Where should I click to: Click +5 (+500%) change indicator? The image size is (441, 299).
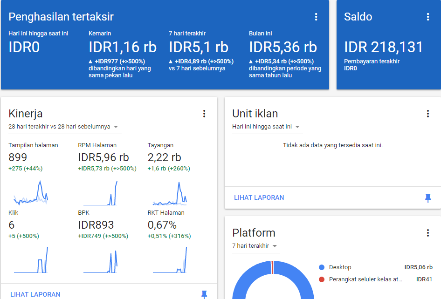(24, 236)
